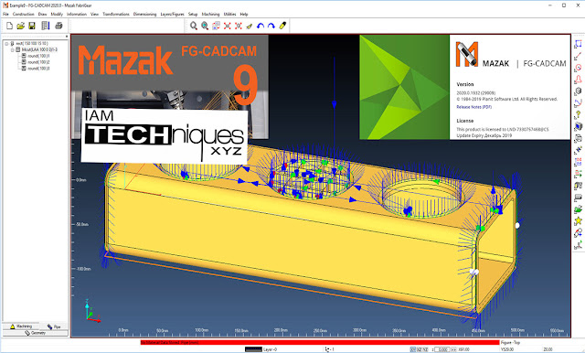Viewport: 585px width, 353px height.
Task: Select the red bell-shaped profile tool
Action: click(x=578, y=80)
